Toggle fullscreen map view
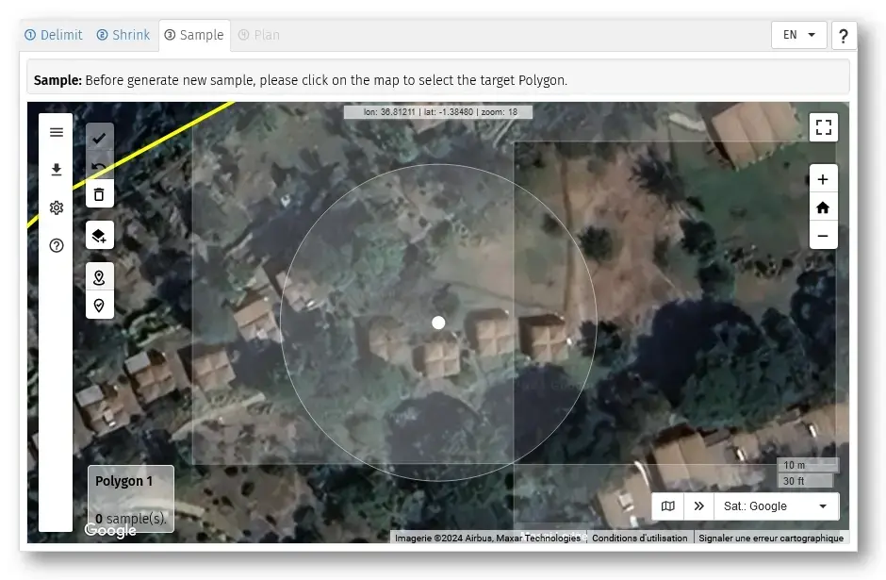The height and width of the screenshot is (580, 886). coord(823,127)
